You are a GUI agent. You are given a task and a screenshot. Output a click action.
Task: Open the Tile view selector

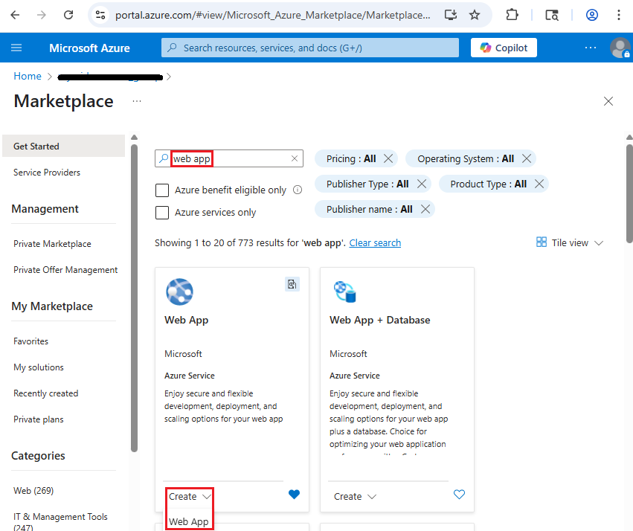tap(569, 242)
